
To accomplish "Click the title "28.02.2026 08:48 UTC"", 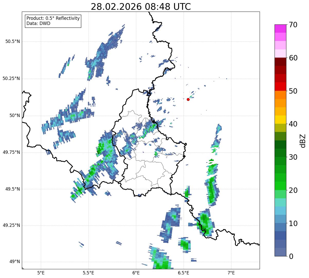I will [141, 7].
